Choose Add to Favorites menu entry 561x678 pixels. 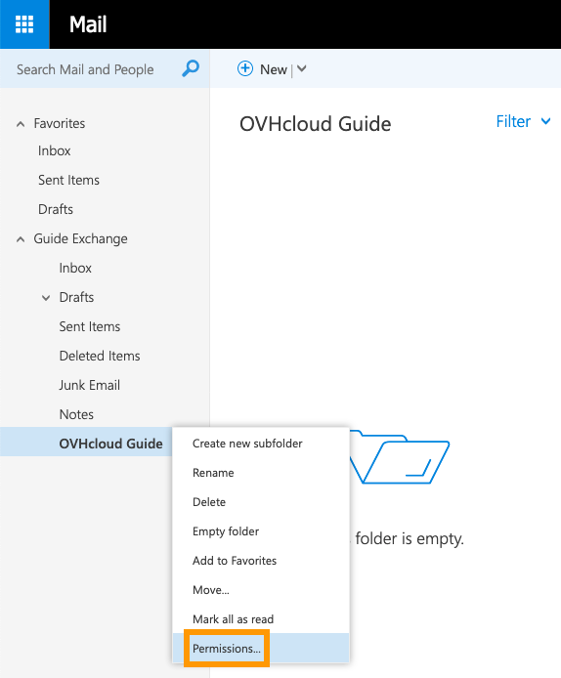[x=261, y=561]
